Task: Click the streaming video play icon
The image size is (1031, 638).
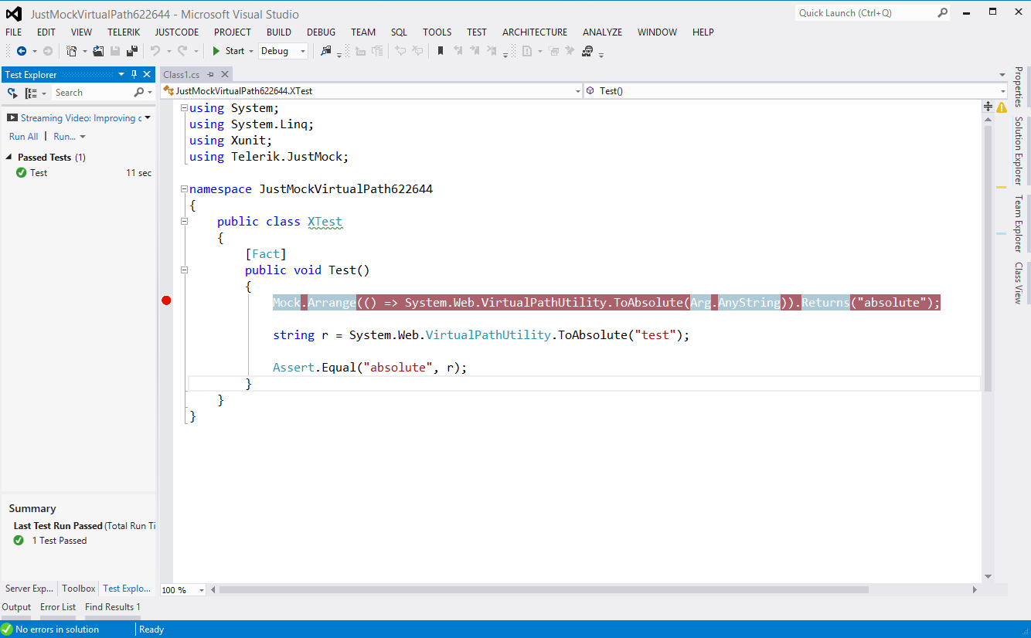Action: 13,118
